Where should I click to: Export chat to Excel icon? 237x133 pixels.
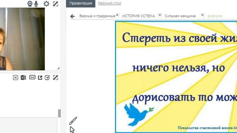[23, 78]
